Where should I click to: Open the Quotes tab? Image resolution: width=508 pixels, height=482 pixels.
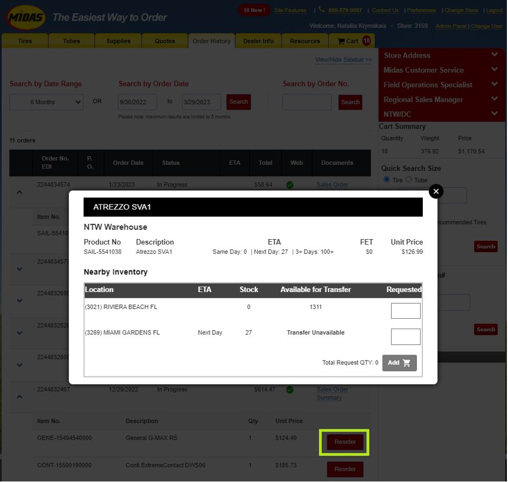pyautogui.click(x=165, y=41)
